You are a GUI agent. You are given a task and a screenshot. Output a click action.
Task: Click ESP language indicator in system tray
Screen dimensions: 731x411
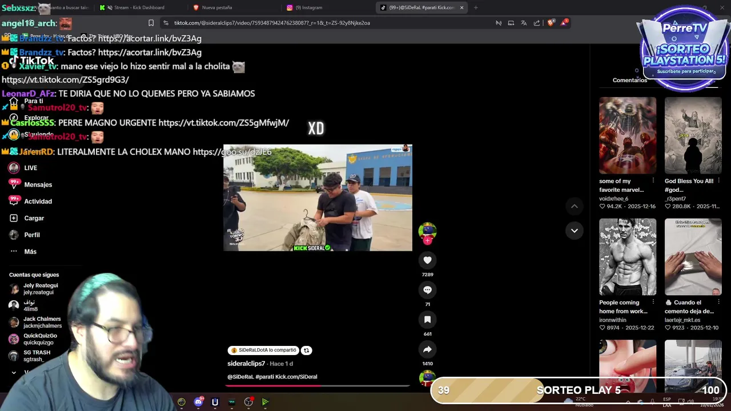[667, 402]
